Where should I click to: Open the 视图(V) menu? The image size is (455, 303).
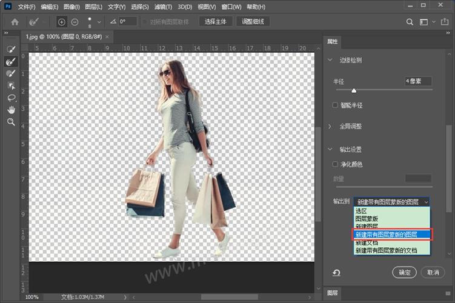pyautogui.click(x=207, y=7)
